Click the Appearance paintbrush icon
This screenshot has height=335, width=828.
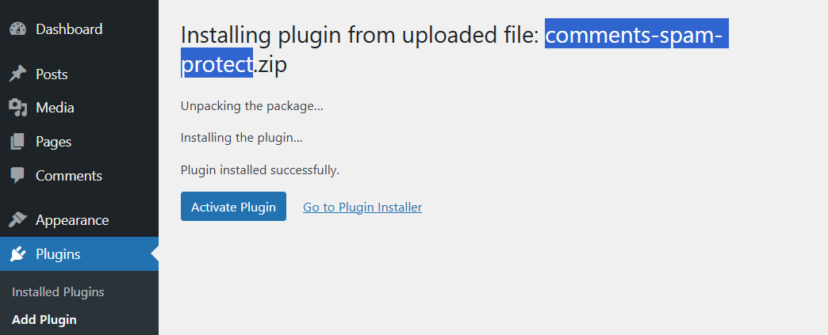coord(17,220)
